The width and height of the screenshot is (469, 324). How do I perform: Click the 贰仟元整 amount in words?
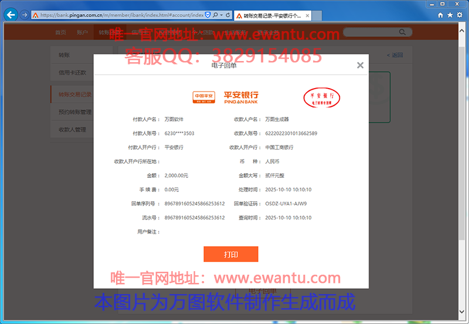[x=274, y=176]
